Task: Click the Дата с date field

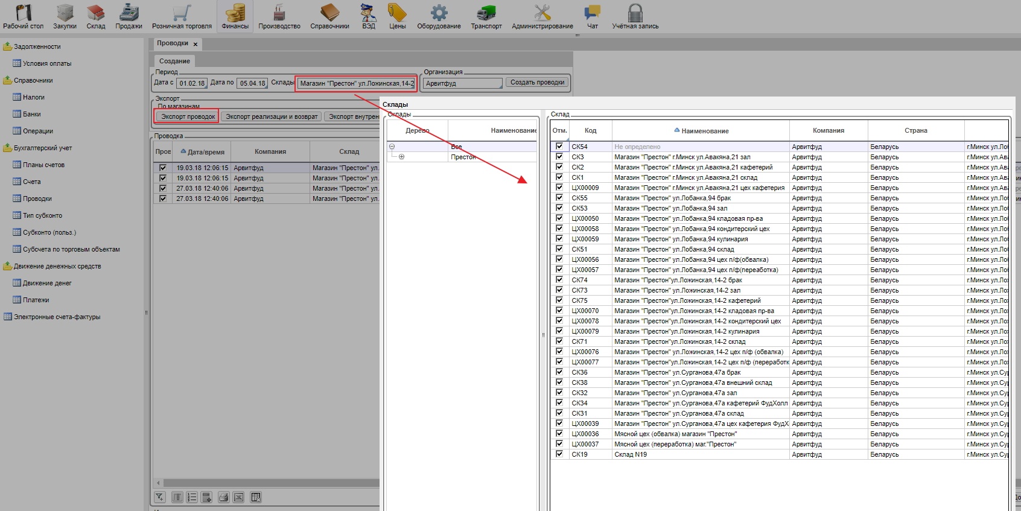Action: click(191, 83)
